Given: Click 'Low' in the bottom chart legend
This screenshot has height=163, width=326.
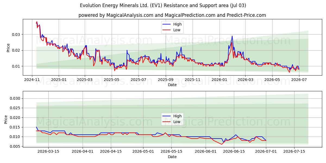Looking at the screenshot, I should (x=177, y=122).
